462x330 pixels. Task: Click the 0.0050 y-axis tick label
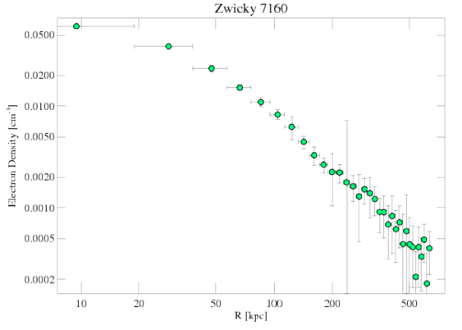tap(40, 137)
